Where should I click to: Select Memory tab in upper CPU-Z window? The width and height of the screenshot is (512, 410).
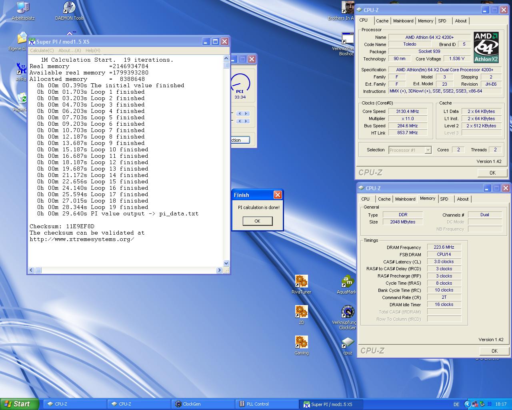426,21
